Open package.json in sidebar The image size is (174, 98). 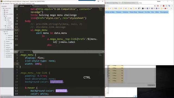[9, 55]
